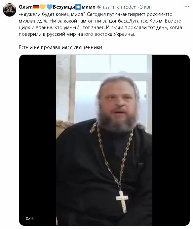Click the display name 'Ольга'
Viewport: 193px width, 229px height.
click(26, 7)
